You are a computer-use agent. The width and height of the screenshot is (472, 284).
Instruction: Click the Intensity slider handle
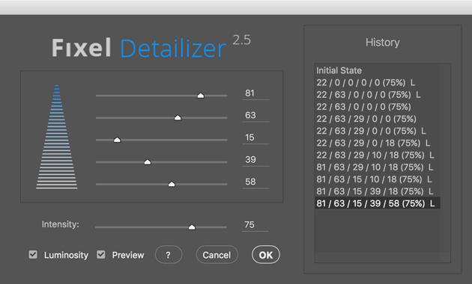192,227
